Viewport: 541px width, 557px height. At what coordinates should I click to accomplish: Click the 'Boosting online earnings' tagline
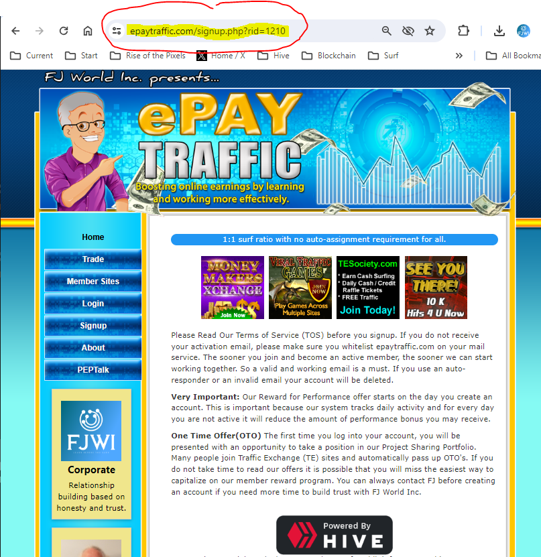[x=221, y=192]
